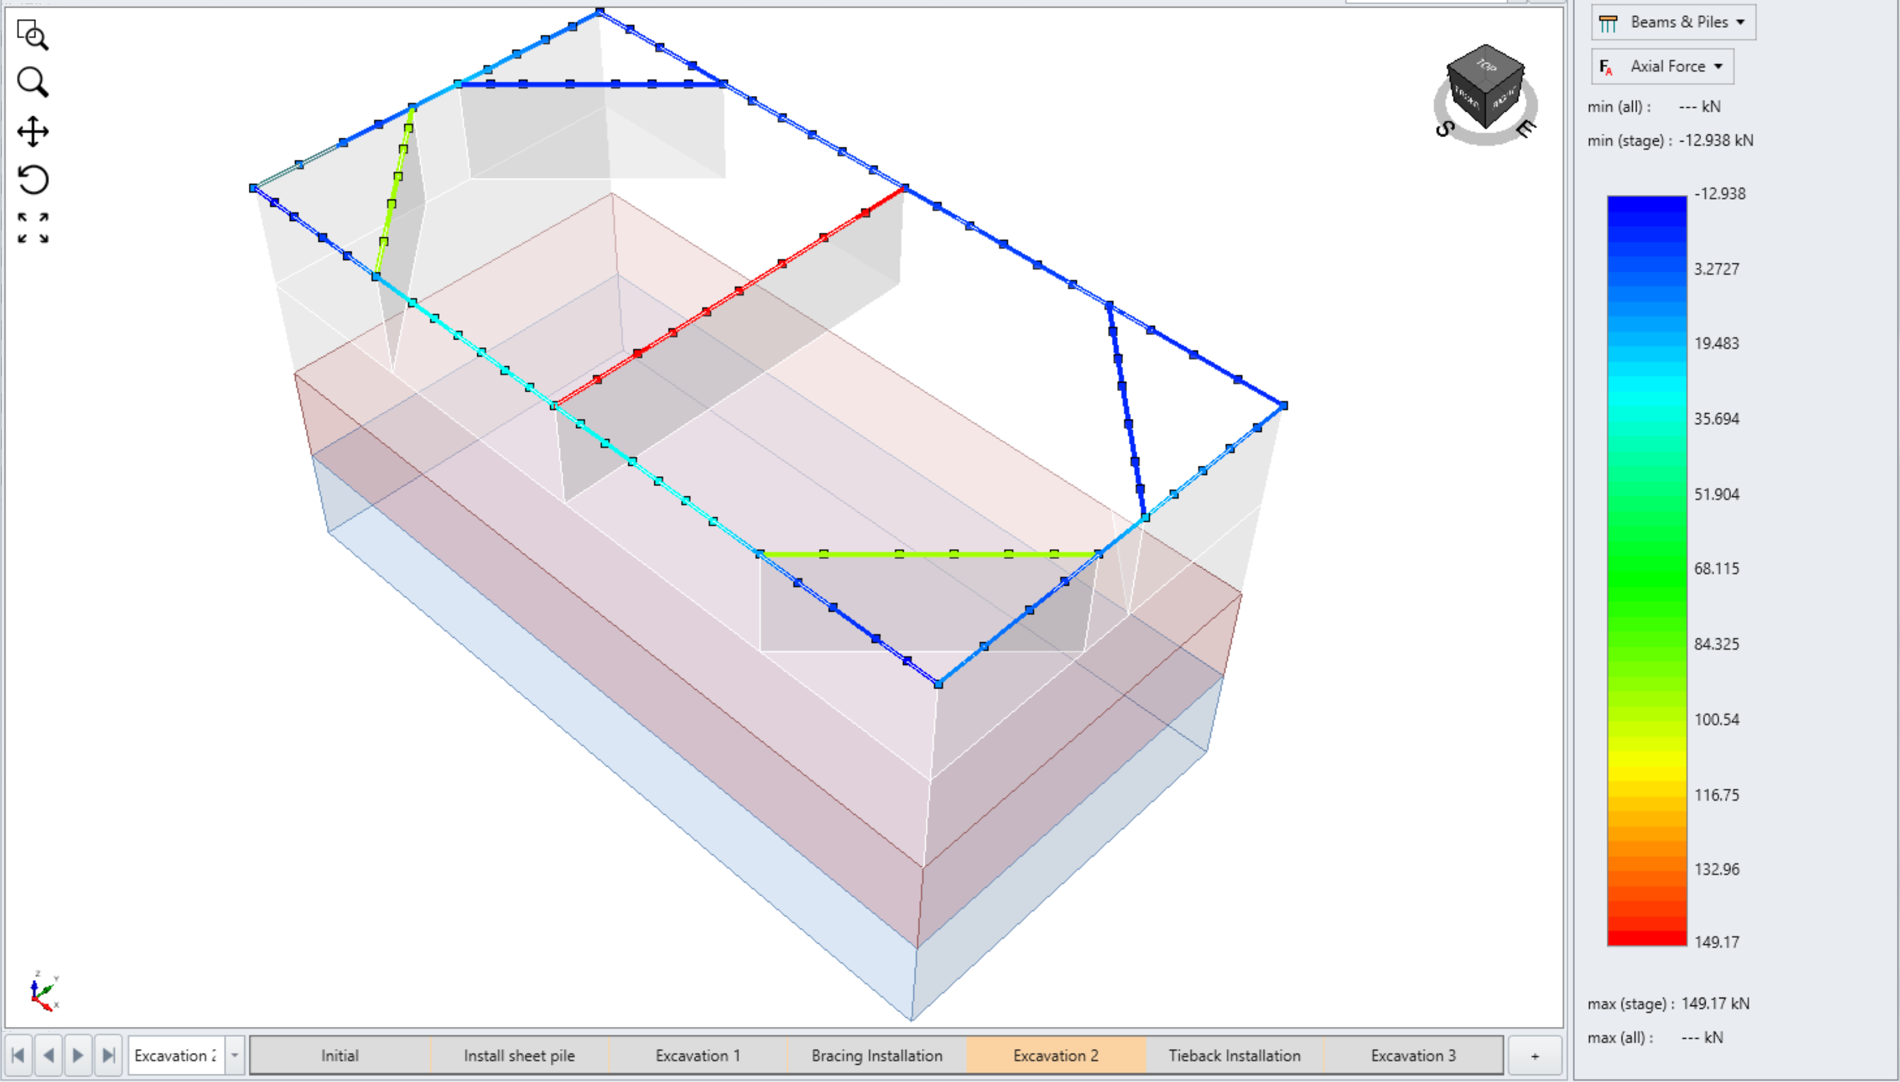Switch to the Initial stage tab
1900x1082 pixels.
pyautogui.click(x=340, y=1055)
